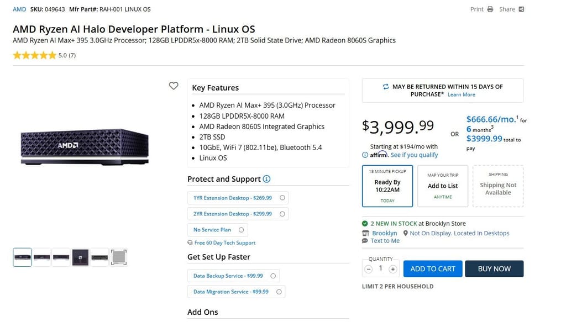Click 2 NEW IN STOCK text
The width and height of the screenshot is (566, 322).
(x=394, y=224)
